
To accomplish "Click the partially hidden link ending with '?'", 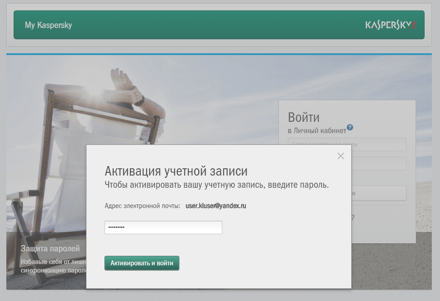I will [x=353, y=218].
